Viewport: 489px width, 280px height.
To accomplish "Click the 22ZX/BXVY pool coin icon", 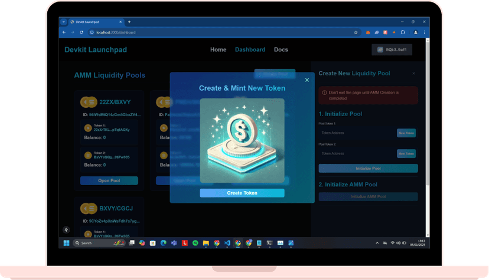I will point(88,101).
